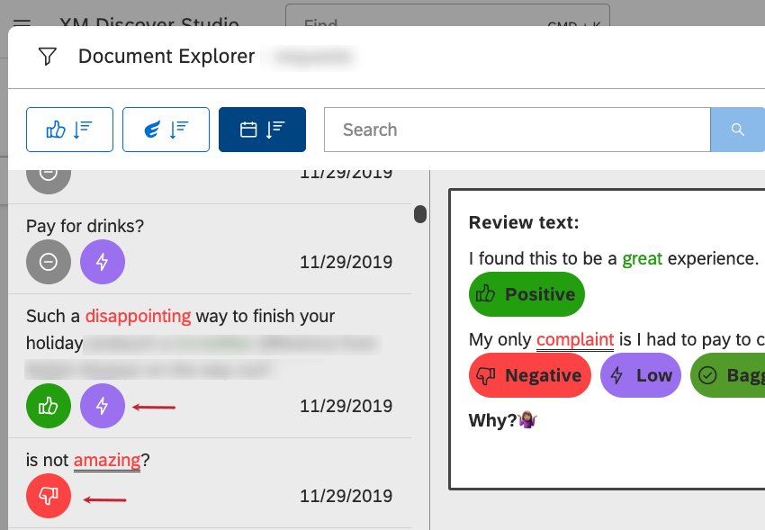
Task: Toggle the red Negative sentiment pill
Action: pyautogui.click(x=530, y=375)
